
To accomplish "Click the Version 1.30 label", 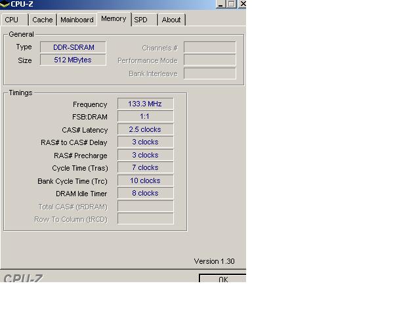I will [x=215, y=261].
